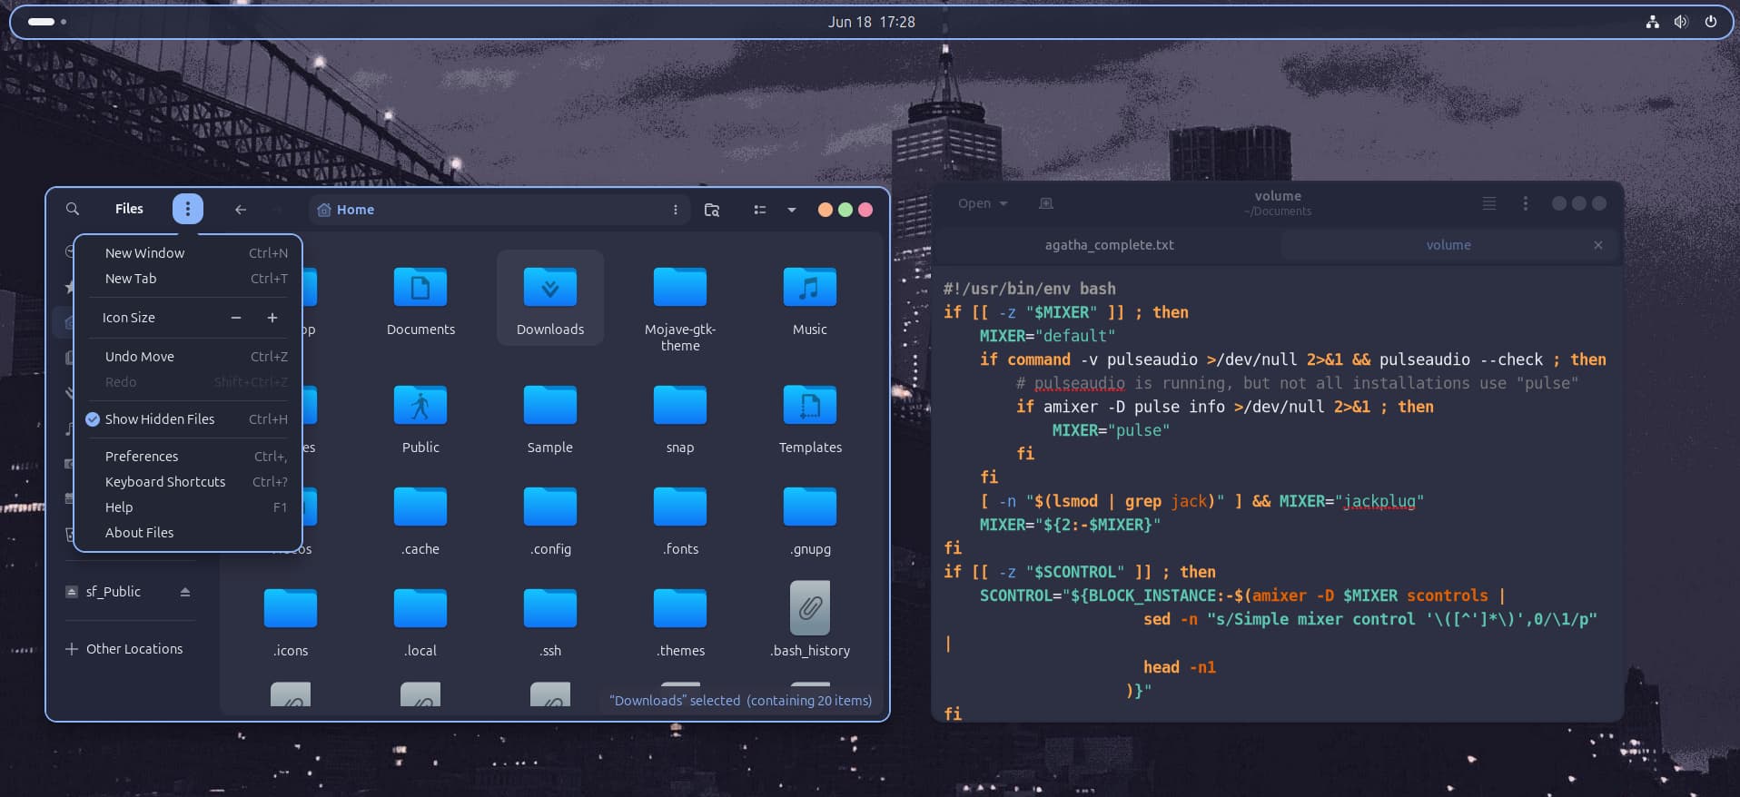Open Home path bar options menu
Screen dimensions: 1740x797
(676, 210)
